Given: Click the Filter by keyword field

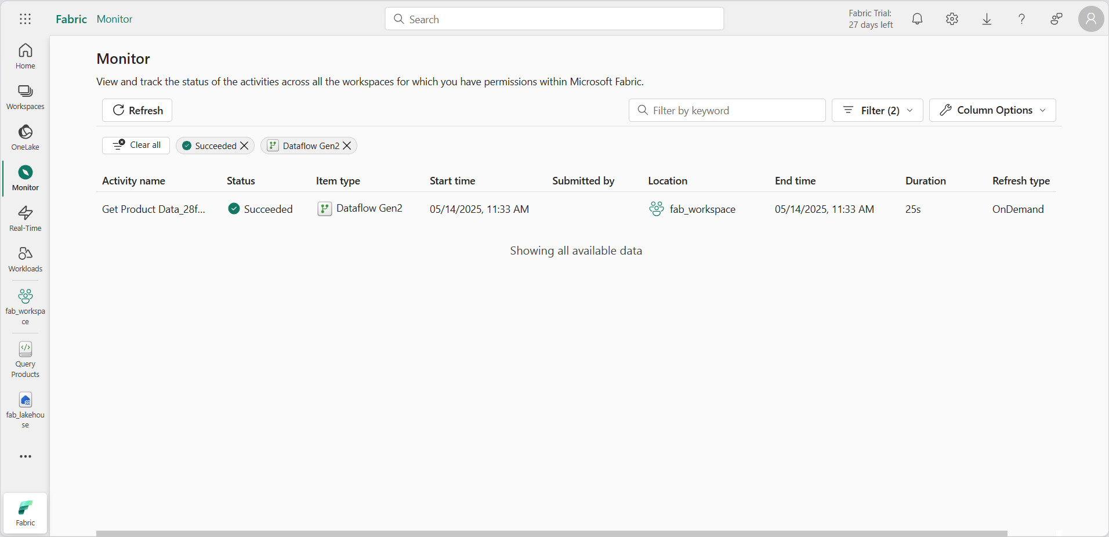Looking at the screenshot, I should tap(727, 110).
